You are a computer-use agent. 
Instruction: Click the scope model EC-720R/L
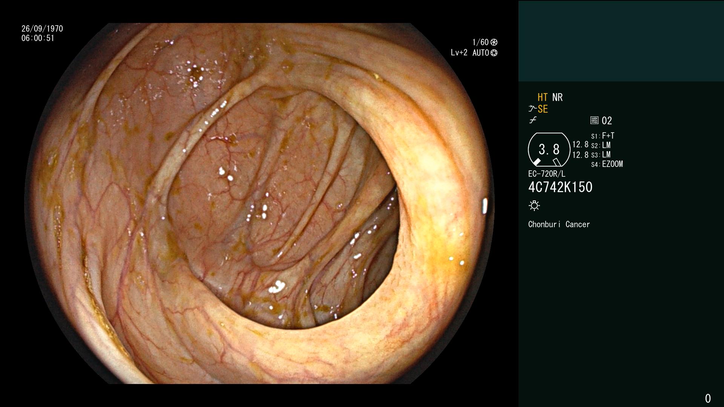point(547,174)
